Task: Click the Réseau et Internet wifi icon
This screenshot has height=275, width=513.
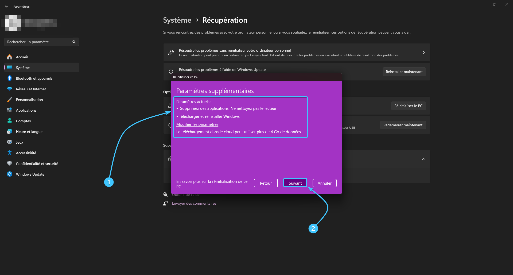Action: click(x=10, y=89)
